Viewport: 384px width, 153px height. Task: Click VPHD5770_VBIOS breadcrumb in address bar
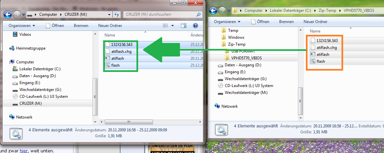(358, 11)
